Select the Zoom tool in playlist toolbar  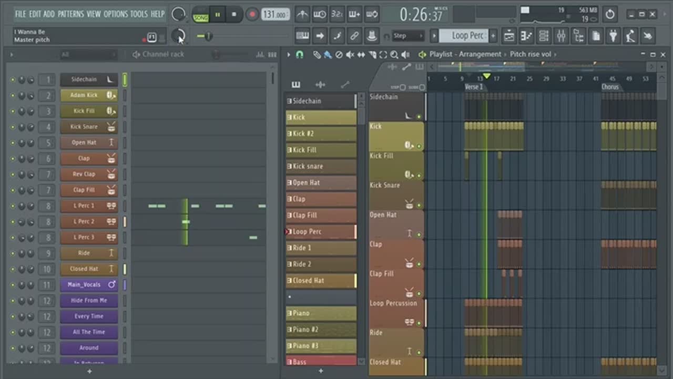pos(394,55)
